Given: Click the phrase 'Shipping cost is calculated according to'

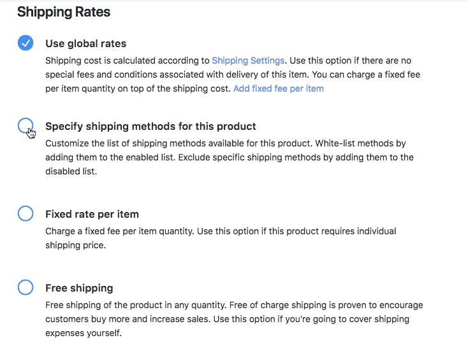Looking at the screenshot, I should tap(128, 60).
